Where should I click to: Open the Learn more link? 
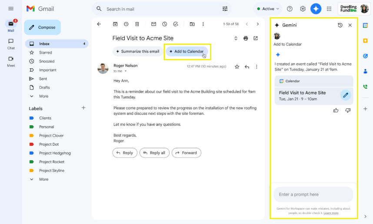pos(331,213)
